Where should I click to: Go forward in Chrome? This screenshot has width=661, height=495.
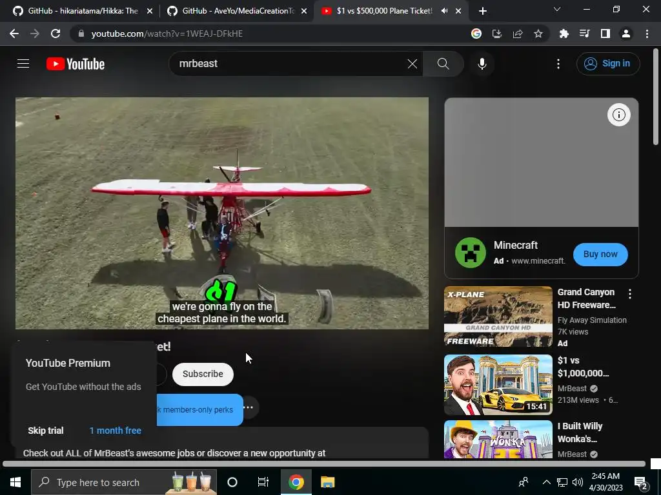pyautogui.click(x=35, y=34)
